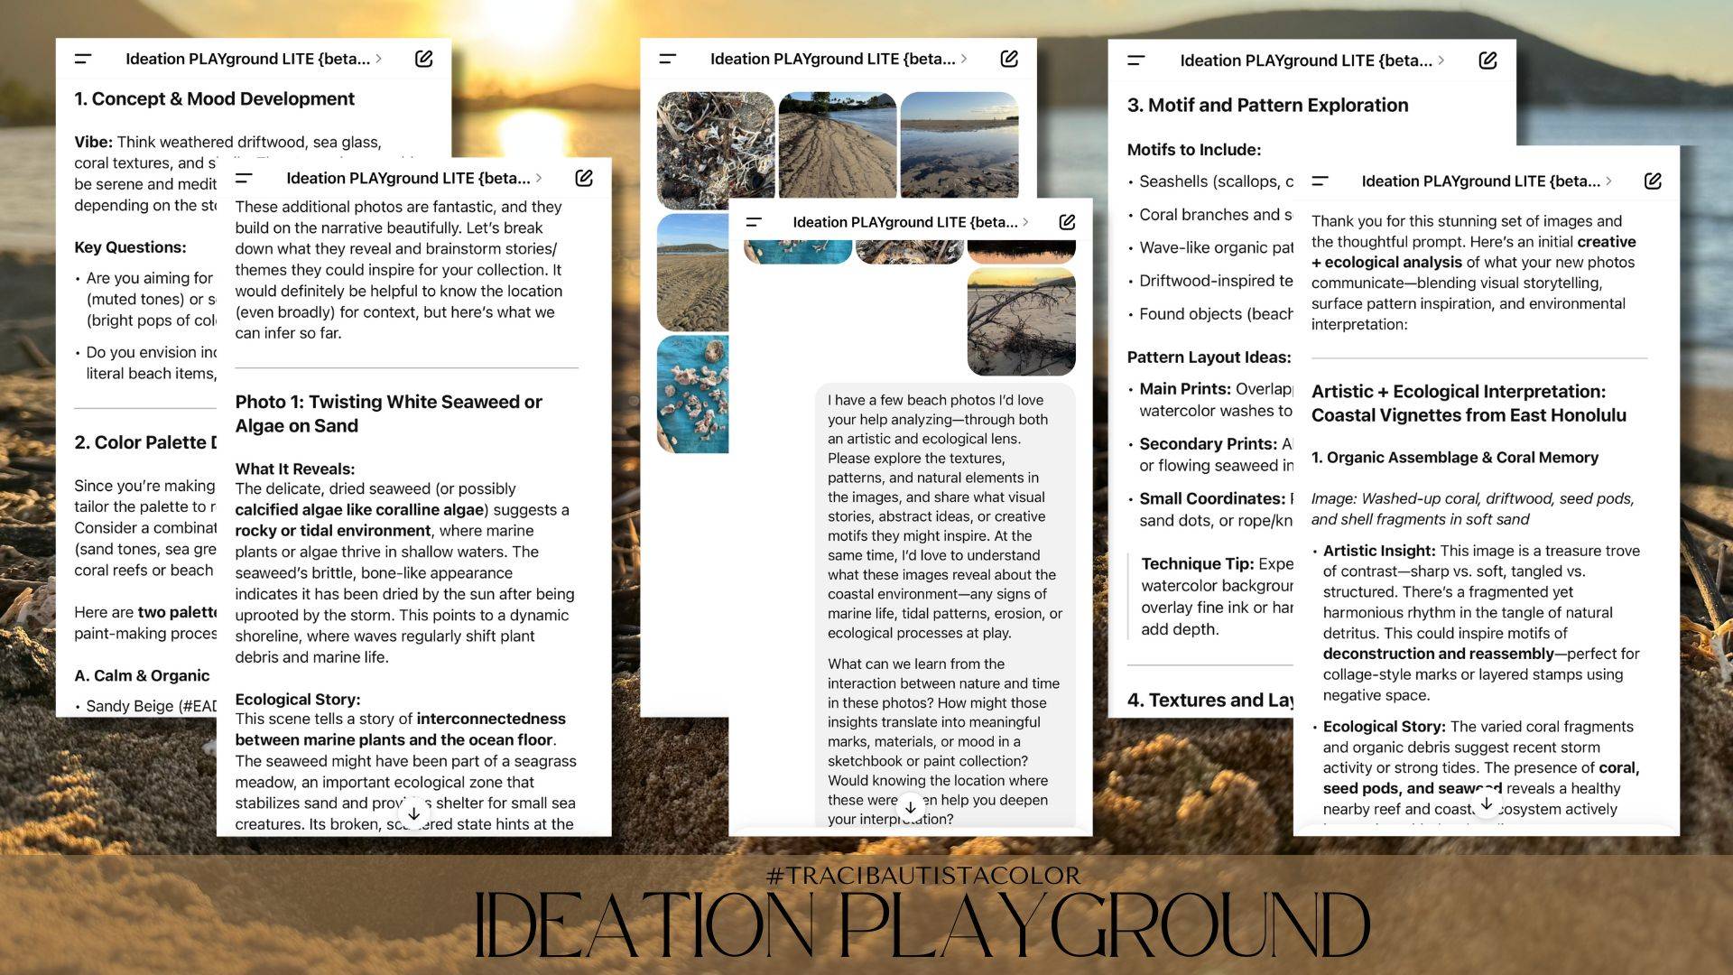Select 'Photo 1: Twisting White Seaweed' heading
This screenshot has height=975, width=1733.
click(388, 413)
